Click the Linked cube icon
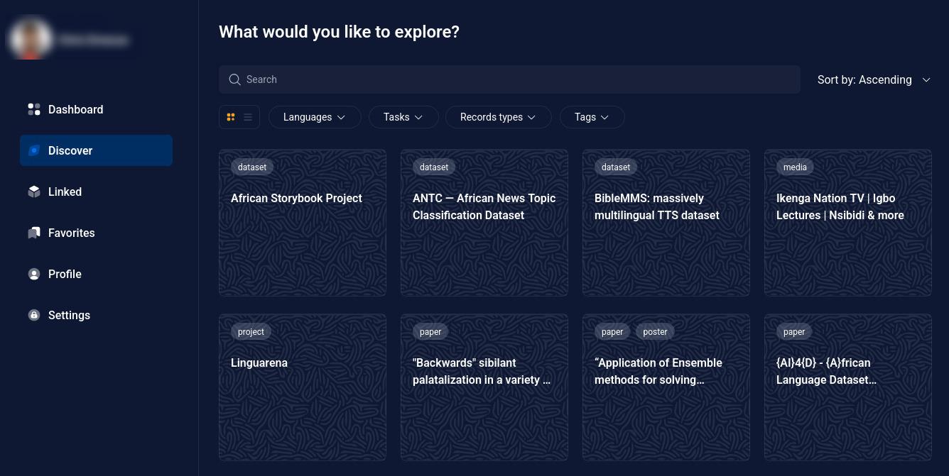This screenshot has height=476, width=949. coord(34,192)
